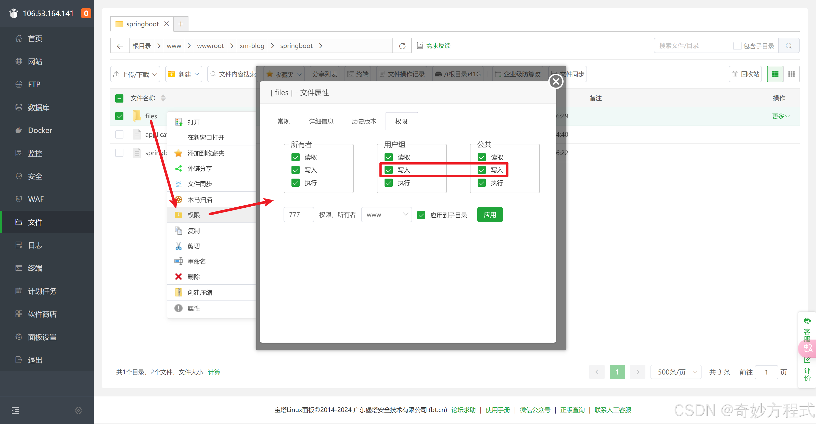Switch to list view layout icon

tap(775, 74)
